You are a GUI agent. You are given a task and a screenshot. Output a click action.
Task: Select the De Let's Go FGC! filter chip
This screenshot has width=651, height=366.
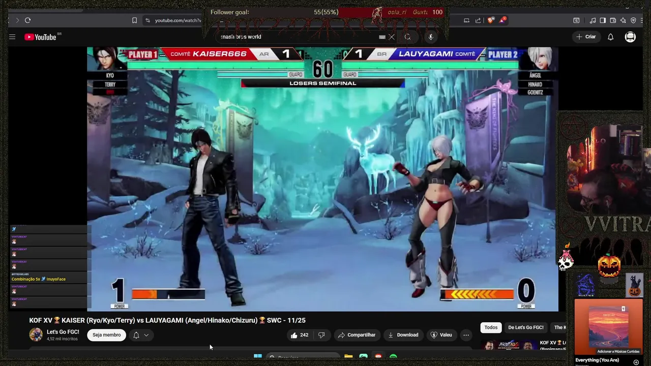(x=526, y=327)
